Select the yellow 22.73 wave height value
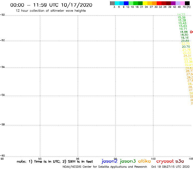The width and height of the screenshot is (193, 169). point(185,44)
